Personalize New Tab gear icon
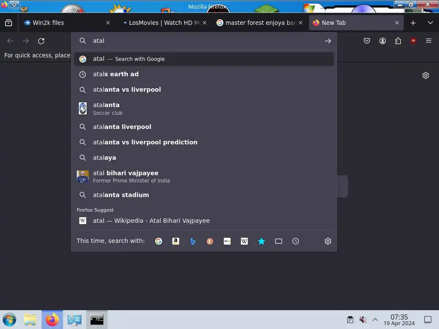Viewport: 439px width, 329px height. [x=426, y=75]
